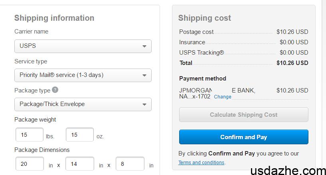
Task: Expand the Service type Priority Mail dropdown
Action: (83, 75)
